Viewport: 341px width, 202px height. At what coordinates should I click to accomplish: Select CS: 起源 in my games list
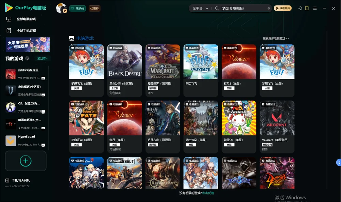[x=25, y=107]
